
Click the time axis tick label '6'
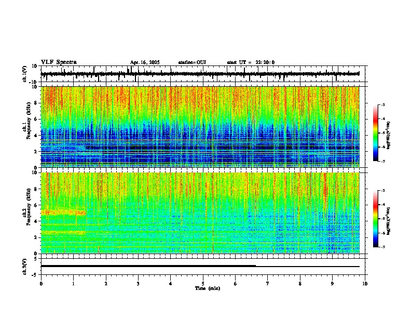click(x=236, y=284)
